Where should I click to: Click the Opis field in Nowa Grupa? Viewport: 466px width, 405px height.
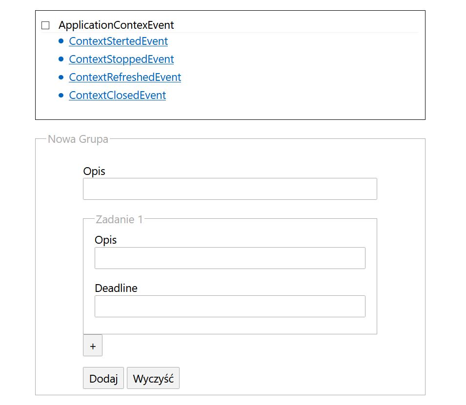229,189
